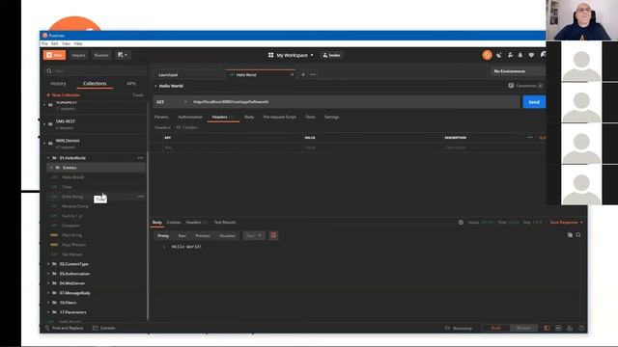Screen dimensions: 618x347
Task: Expand the SMS-REST collection
Action: 44,124
